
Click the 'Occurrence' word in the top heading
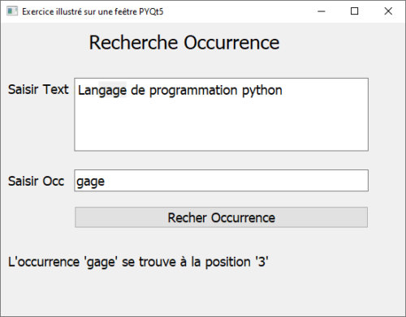[231, 43]
